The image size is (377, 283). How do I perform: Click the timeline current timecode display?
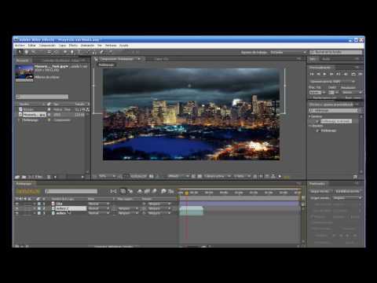click(28, 191)
